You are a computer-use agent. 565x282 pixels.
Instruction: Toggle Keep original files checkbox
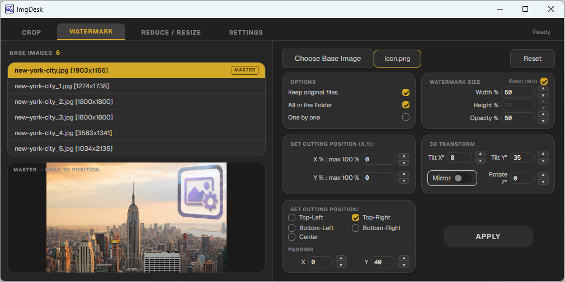[406, 93]
